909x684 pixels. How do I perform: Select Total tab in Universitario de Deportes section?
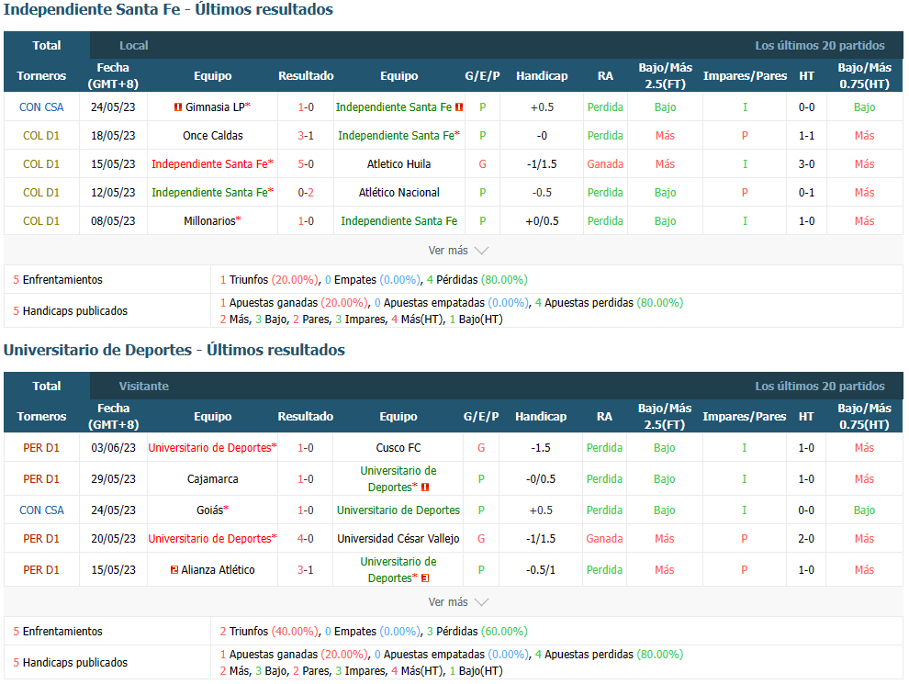pos(47,386)
